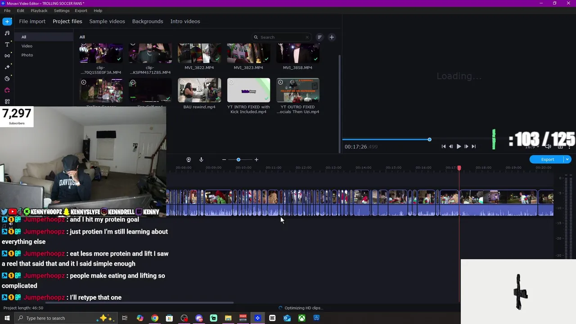The width and height of the screenshot is (576, 324).
Task: Skip to the start of the project
Action: tap(444, 146)
